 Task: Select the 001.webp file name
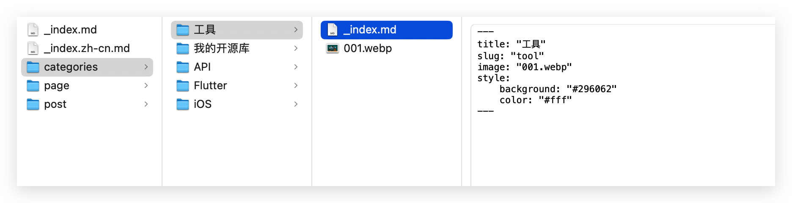click(x=368, y=48)
